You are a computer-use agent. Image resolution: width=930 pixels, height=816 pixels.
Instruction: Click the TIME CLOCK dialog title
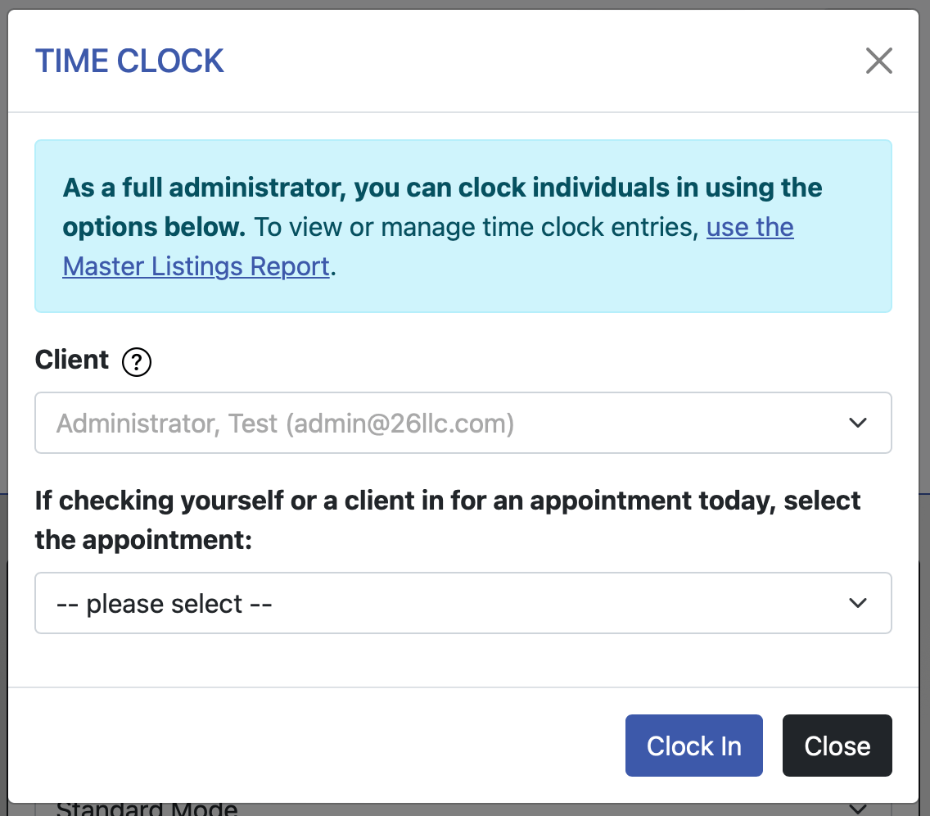tap(129, 61)
